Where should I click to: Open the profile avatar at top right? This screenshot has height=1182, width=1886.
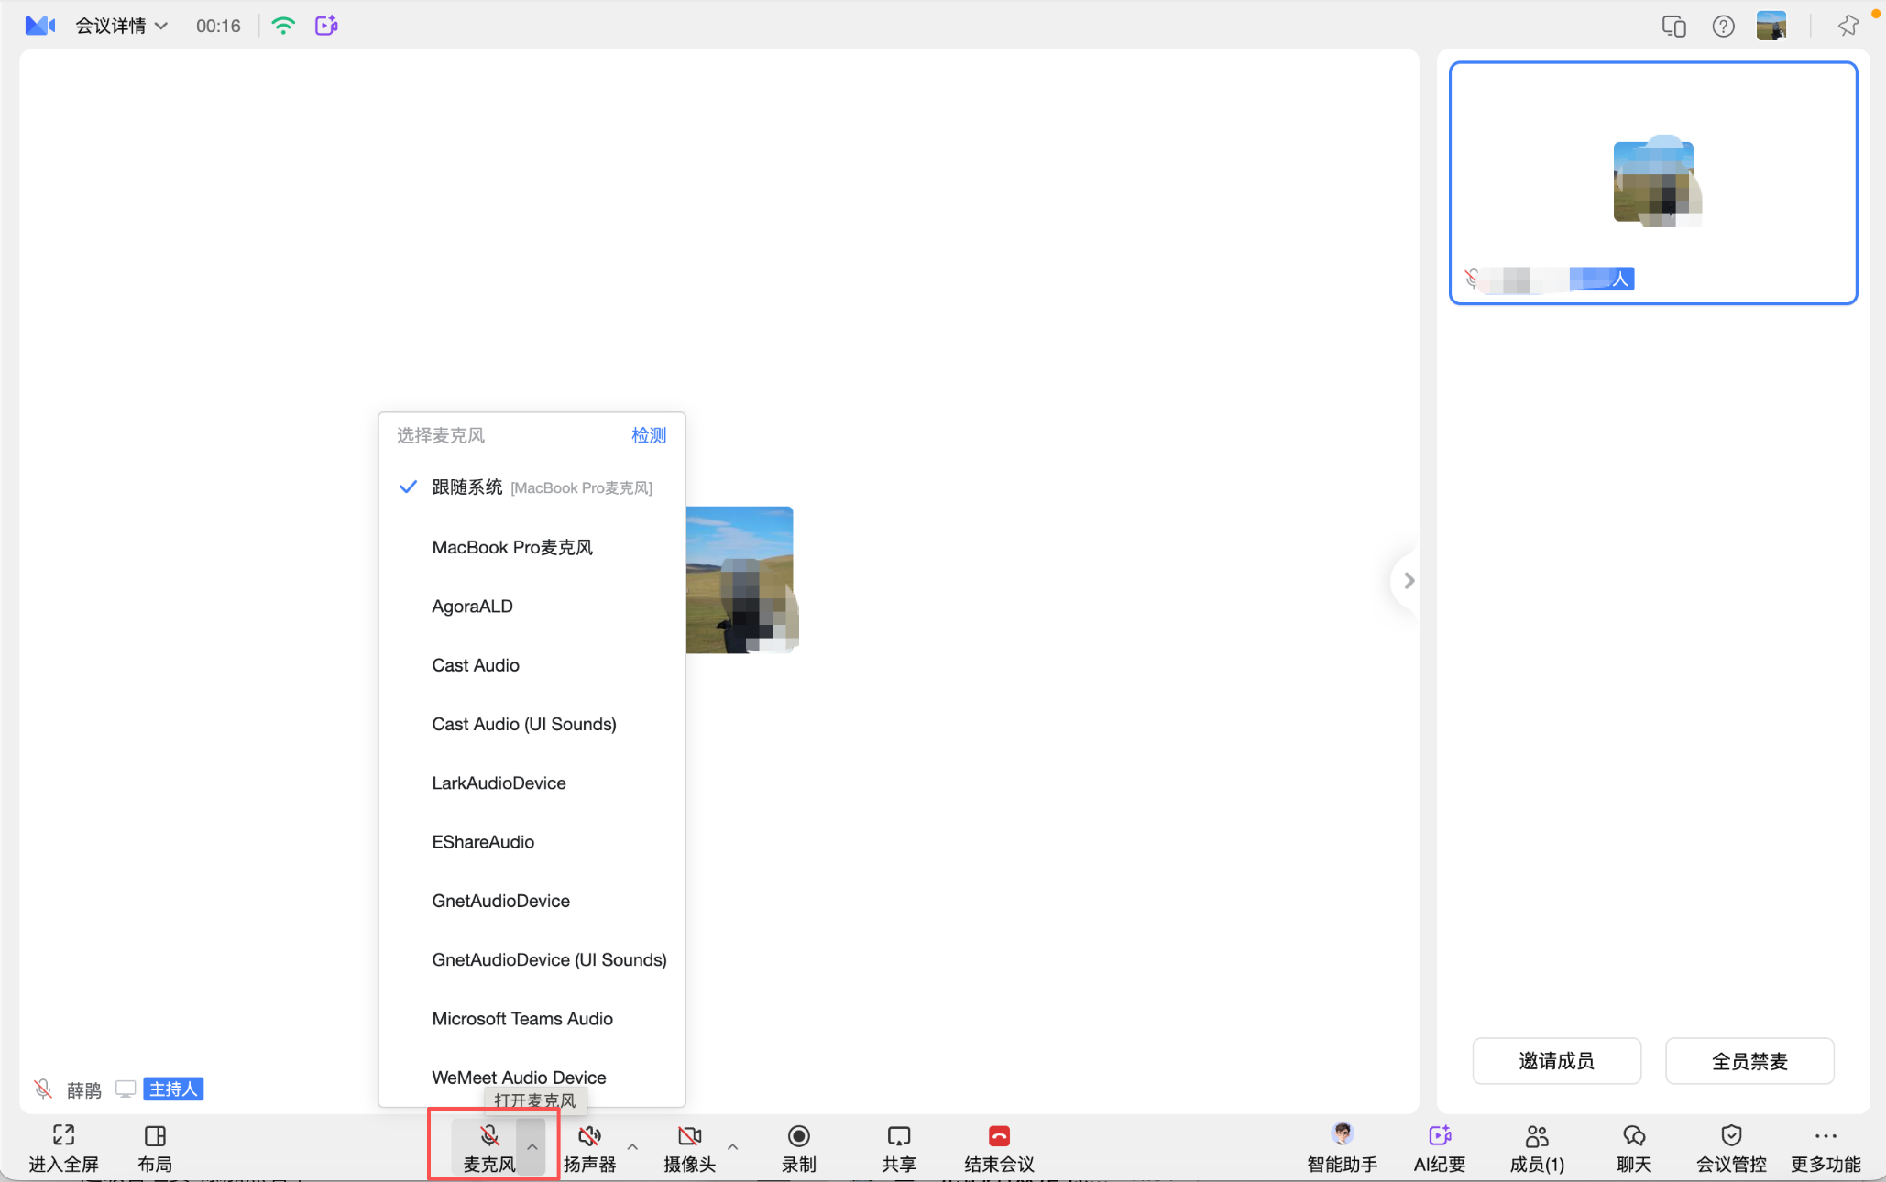[x=1771, y=26]
